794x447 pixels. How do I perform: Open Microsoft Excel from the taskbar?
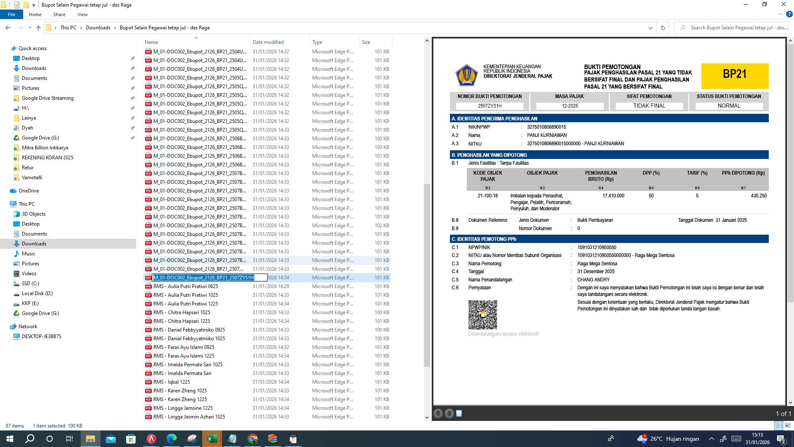(x=212, y=438)
